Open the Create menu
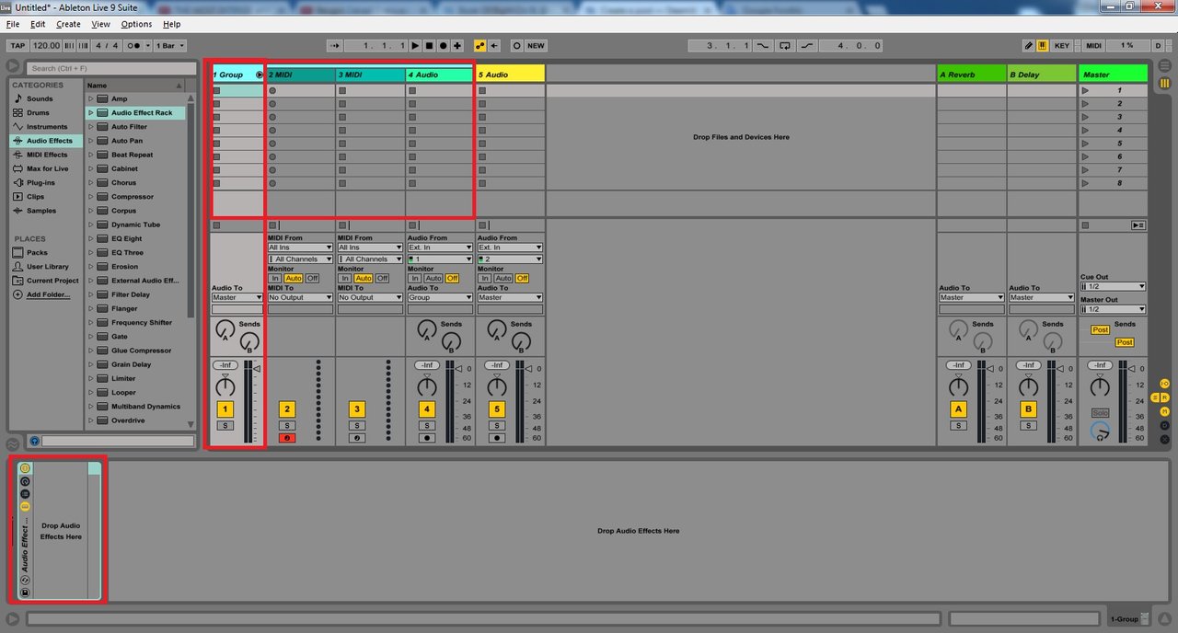 (x=68, y=24)
